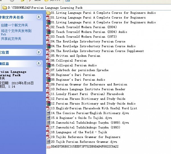
Task: Select RAR archive icon of 01. Living Language Audio
Action: 48,22
